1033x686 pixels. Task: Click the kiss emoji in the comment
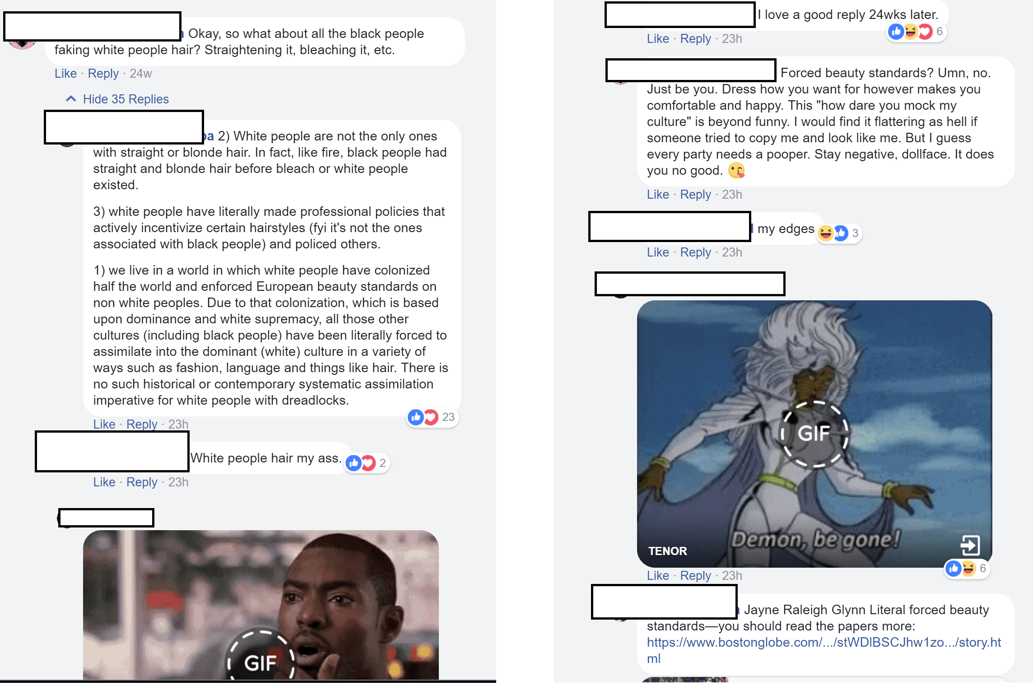[x=736, y=170]
